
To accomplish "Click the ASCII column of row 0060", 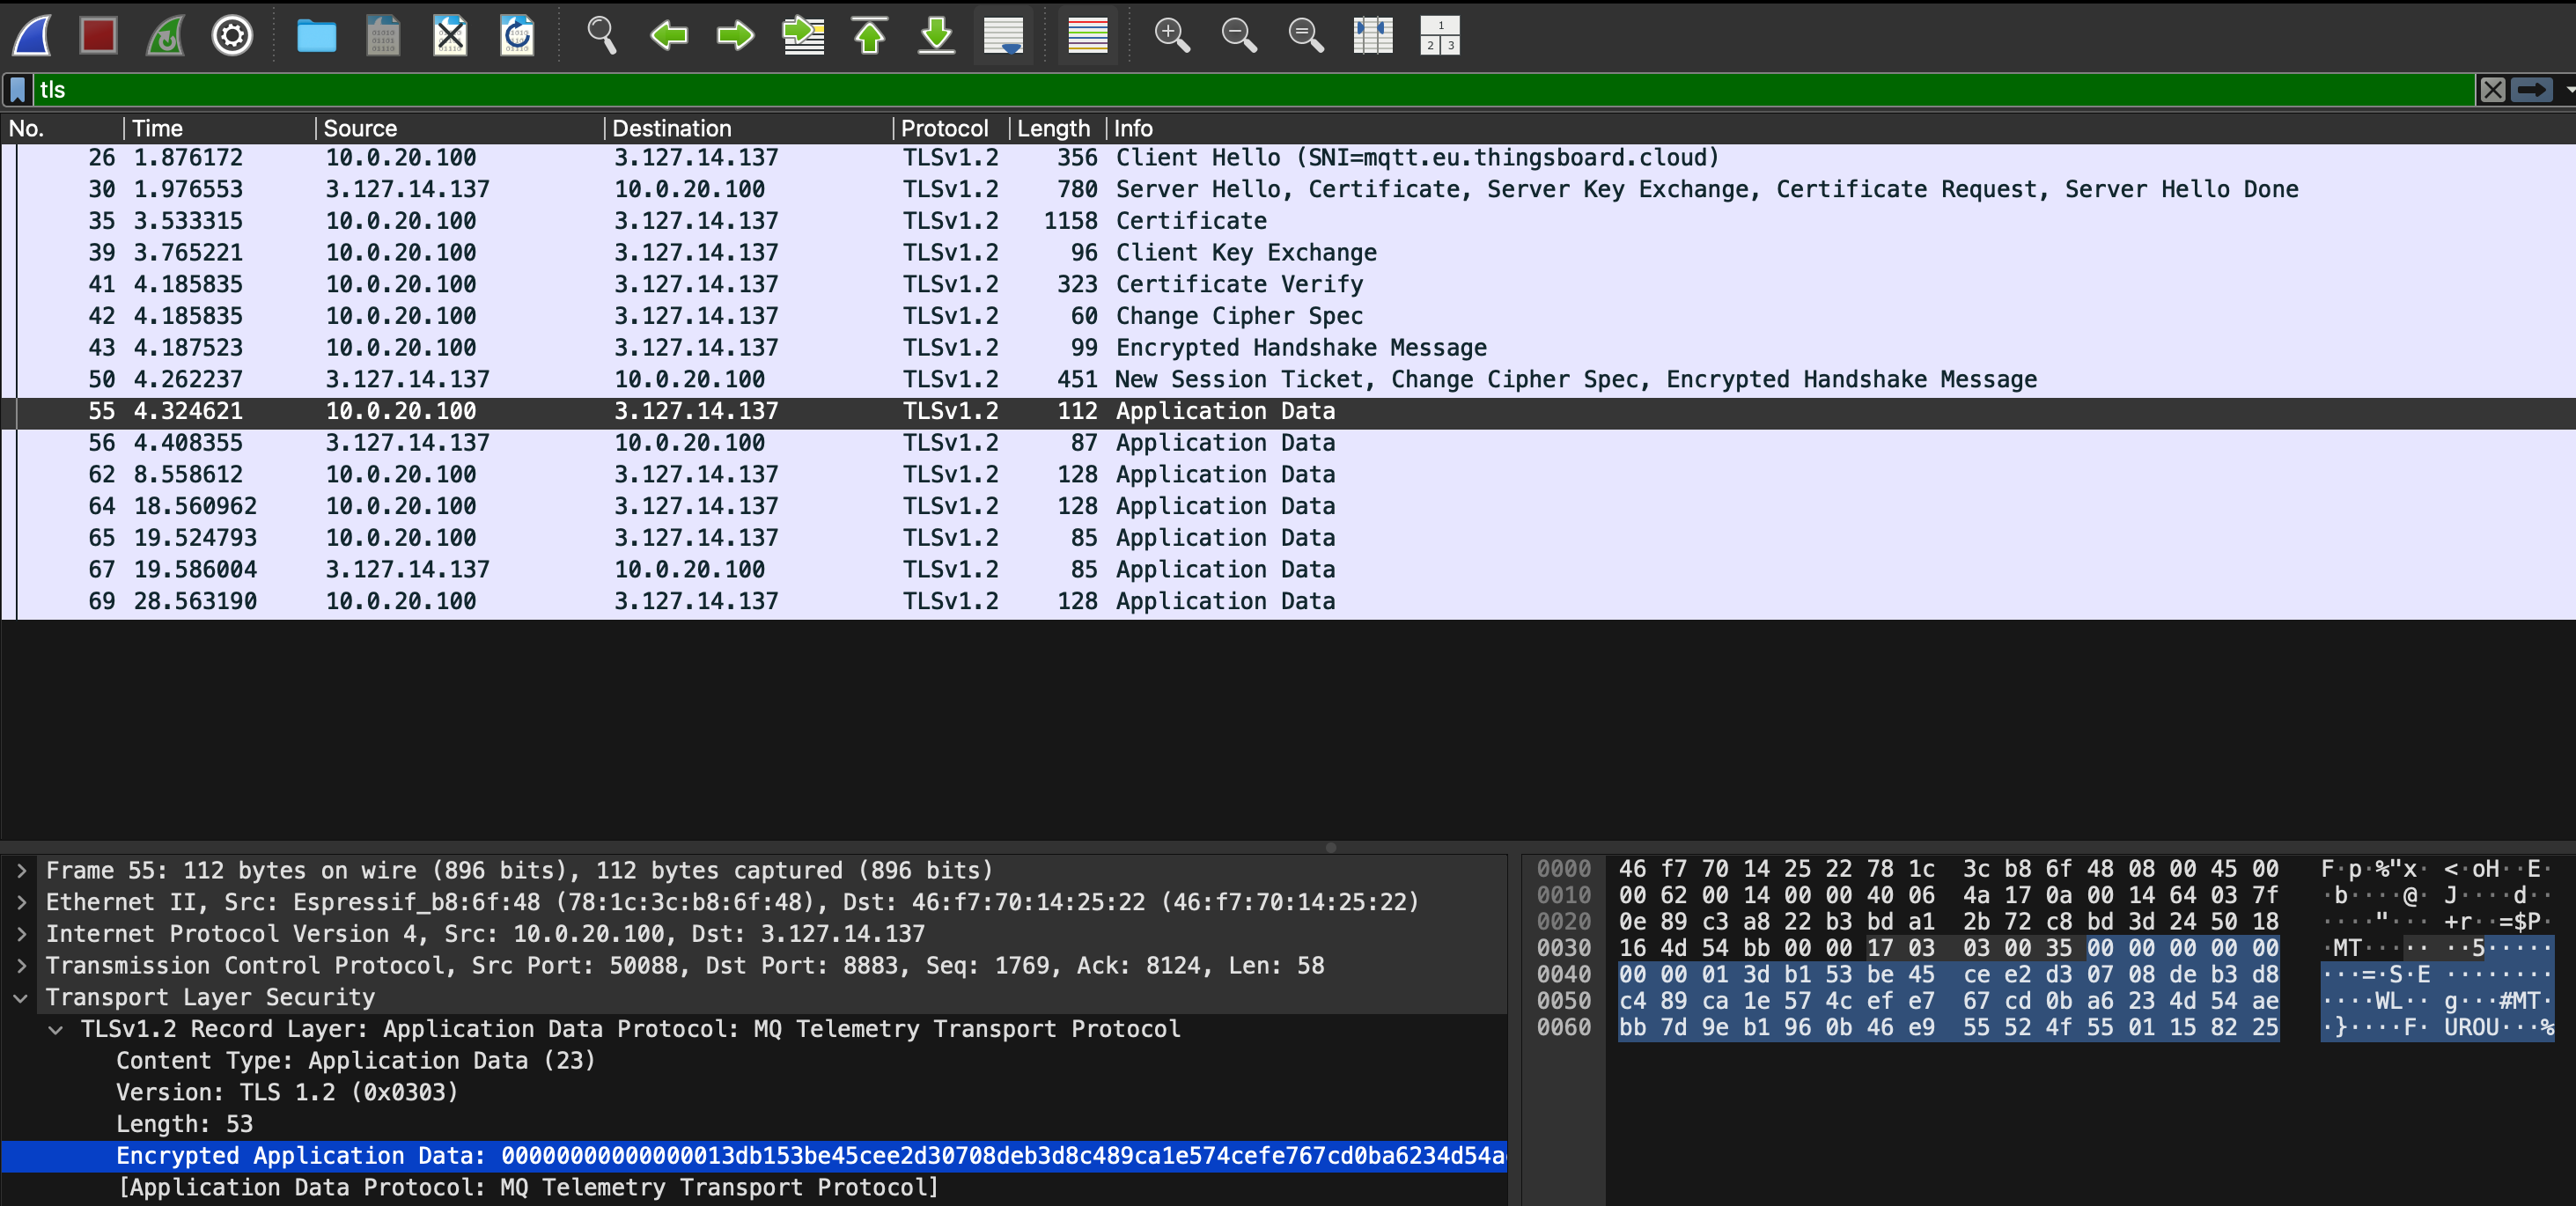I will [2437, 1027].
